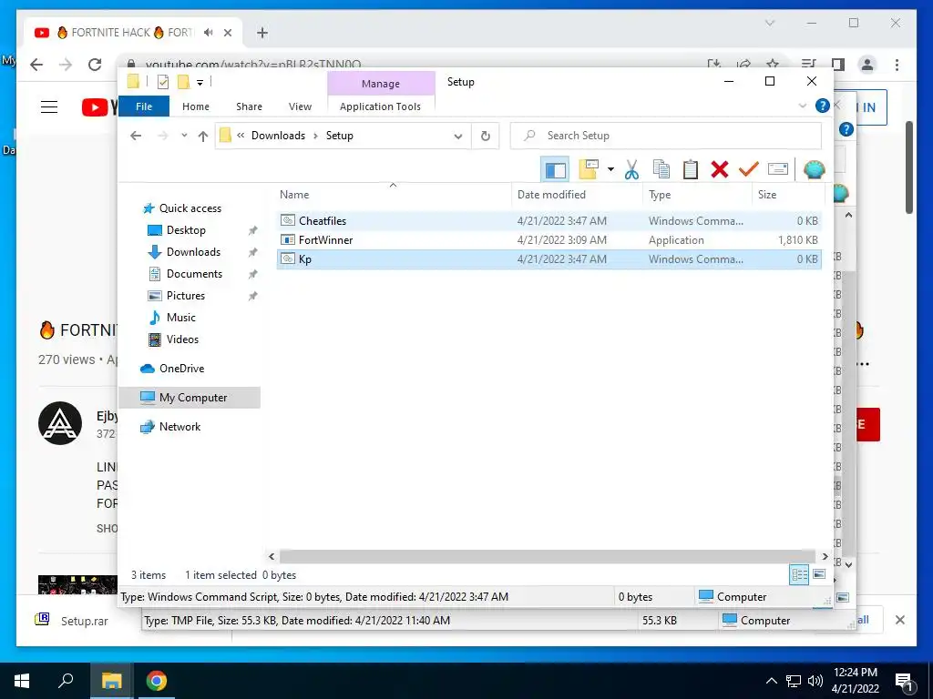
Task: Click the scissors Cut icon
Action: (631, 169)
